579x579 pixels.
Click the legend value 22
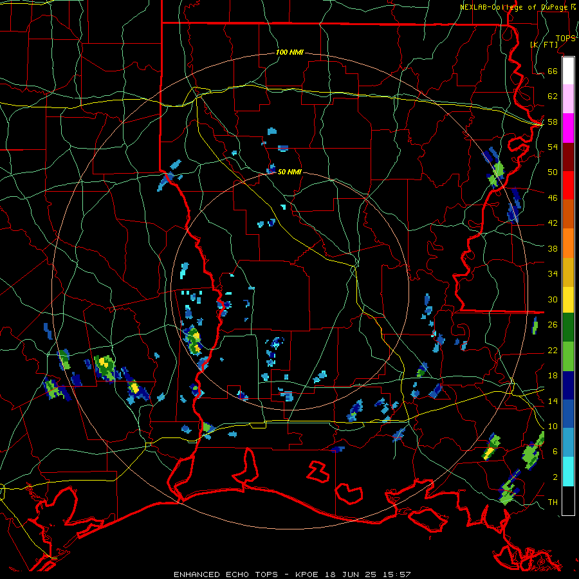(553, 350)
